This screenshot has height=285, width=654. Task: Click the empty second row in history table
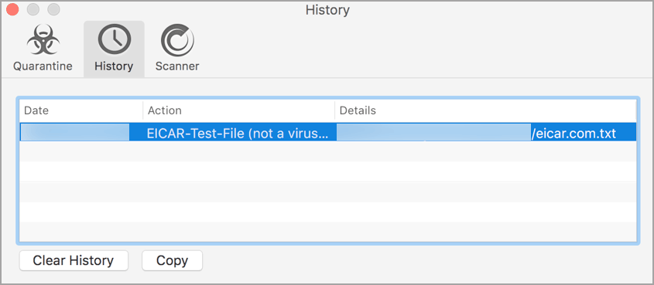pos(328,151)
